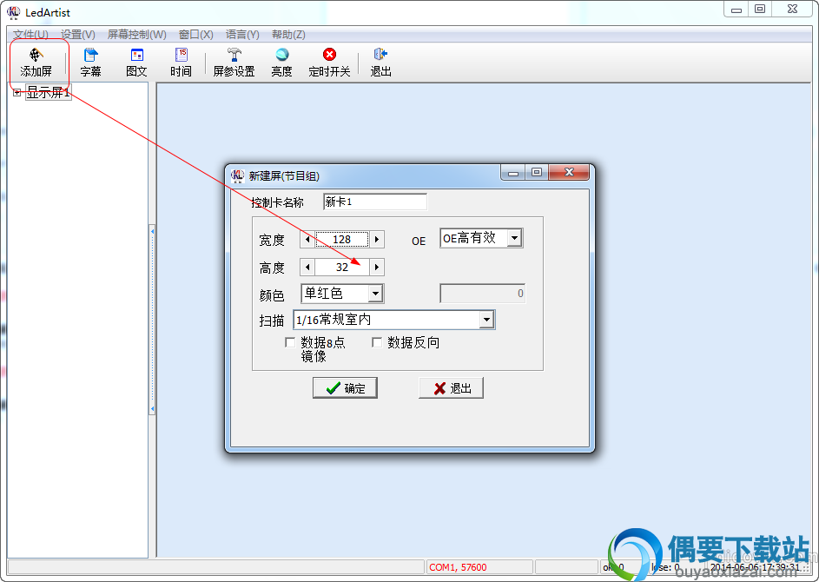Minimize the LedArtist main window
This screenshot has height=582, width=819.
click(736, 9)
